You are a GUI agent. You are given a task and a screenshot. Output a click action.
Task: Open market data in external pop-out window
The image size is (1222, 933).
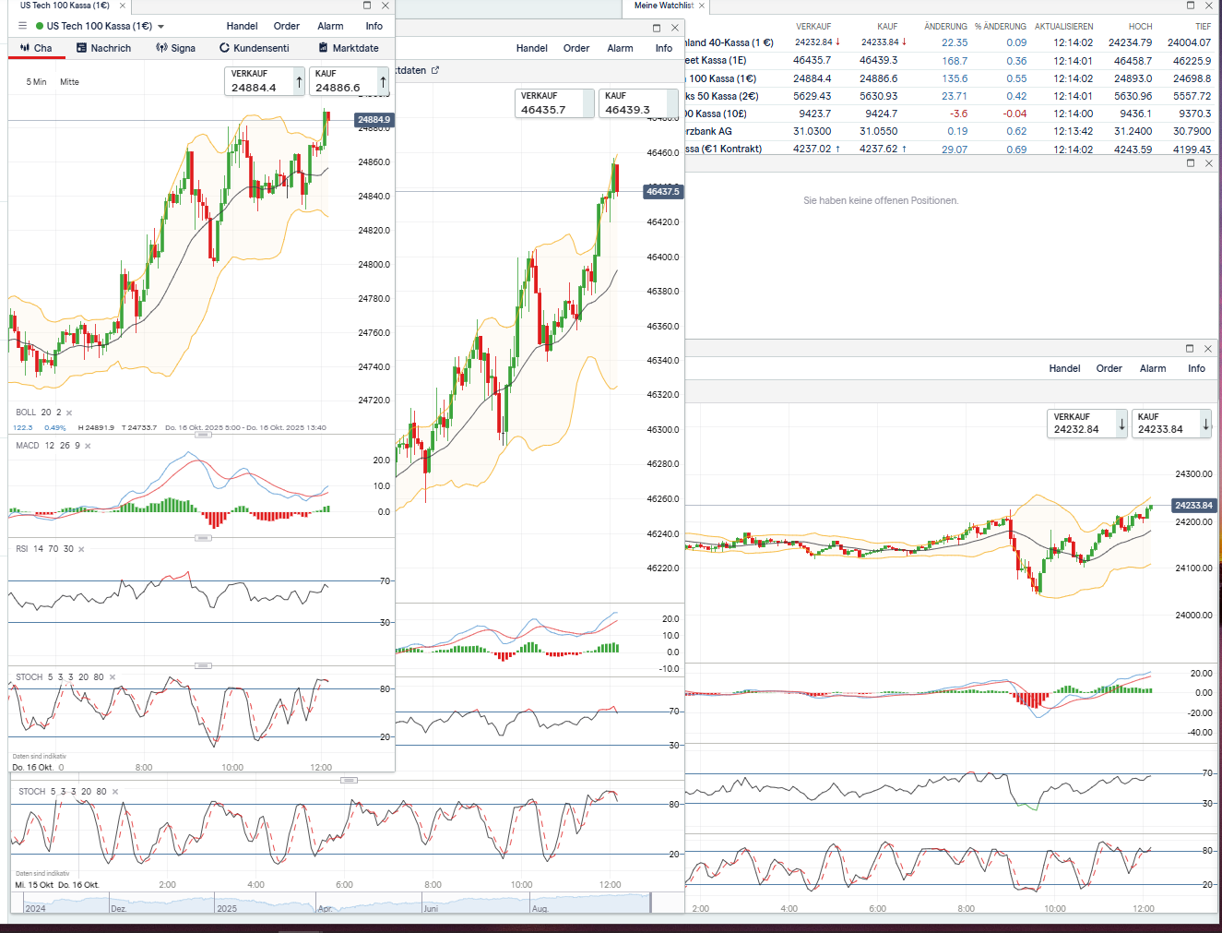point(435,70)
